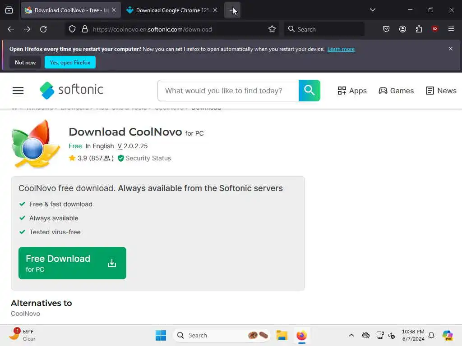Open Firefox account menu

[x=402, y=29]
